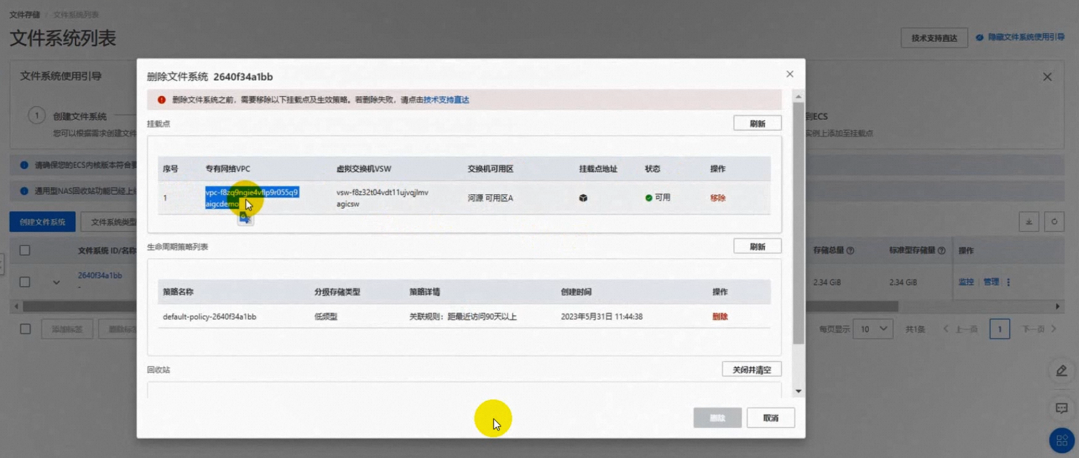Screen dimensions: 1079x458
Task: Open the edit pencil floating icon
Action: click(1061, 371)
